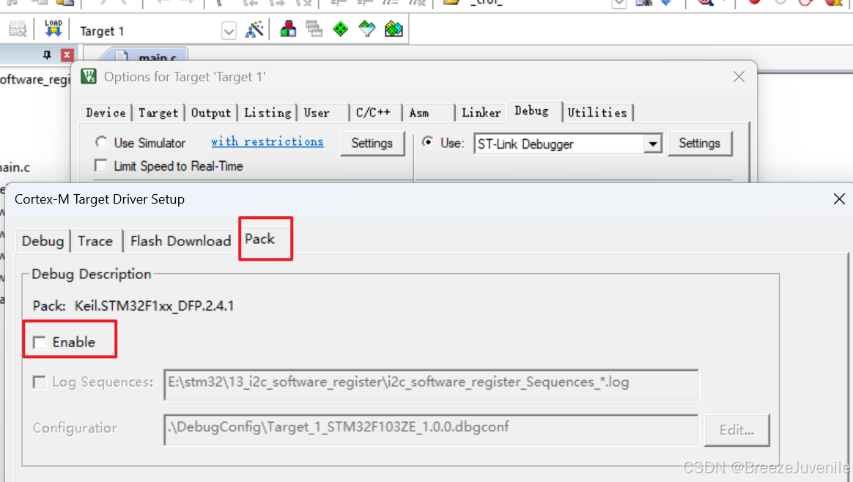The image size is (853, 482).
Task: Open Manage Project Items colored blocks icon
Action: point(288,29)
